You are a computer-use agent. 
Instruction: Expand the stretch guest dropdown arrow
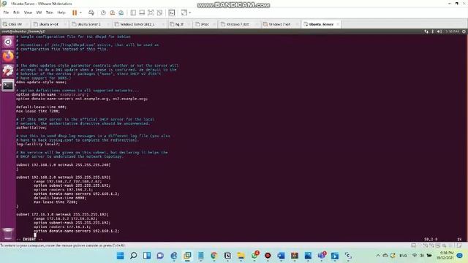point(190,12)
